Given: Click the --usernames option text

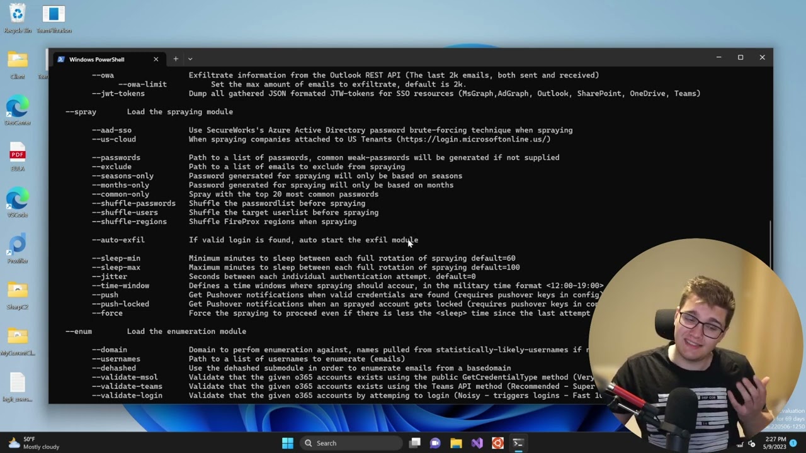Looking at the screenshot, I should (x=116, y=359).
